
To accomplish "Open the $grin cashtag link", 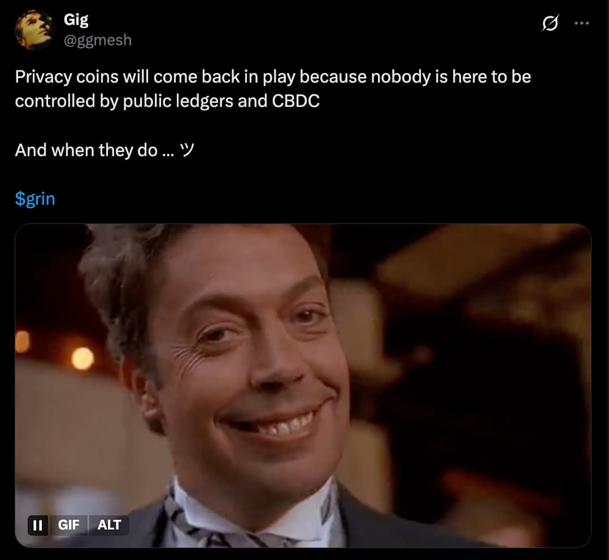I will point(35,199).
